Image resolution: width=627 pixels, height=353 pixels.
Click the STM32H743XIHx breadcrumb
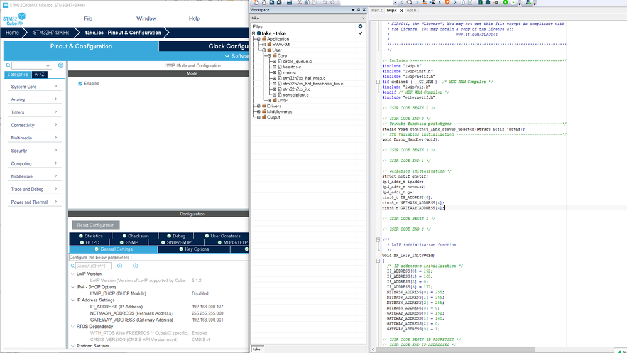pyautogui.click(x=51, y=33)
